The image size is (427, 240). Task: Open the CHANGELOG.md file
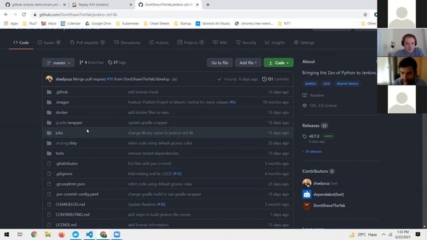coord(70,205)
